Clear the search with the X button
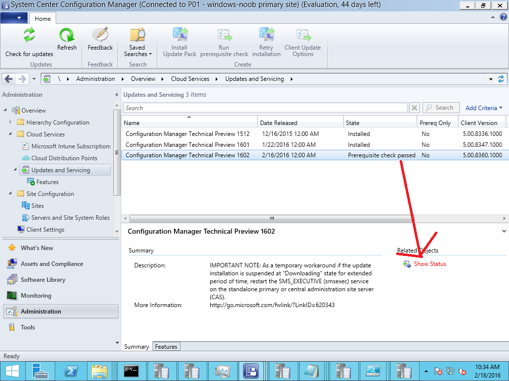This screenshot has height=381, width=509. (x=414, y=108)
